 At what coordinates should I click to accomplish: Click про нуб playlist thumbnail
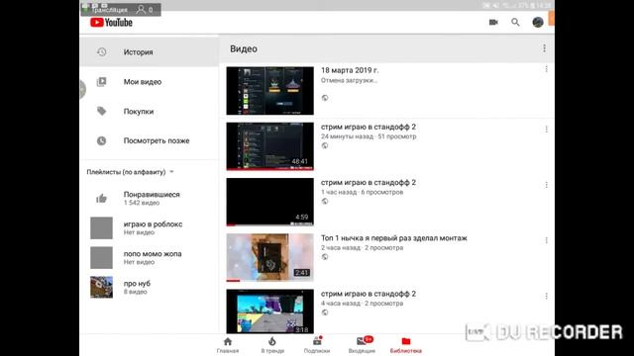click(101, 287)
